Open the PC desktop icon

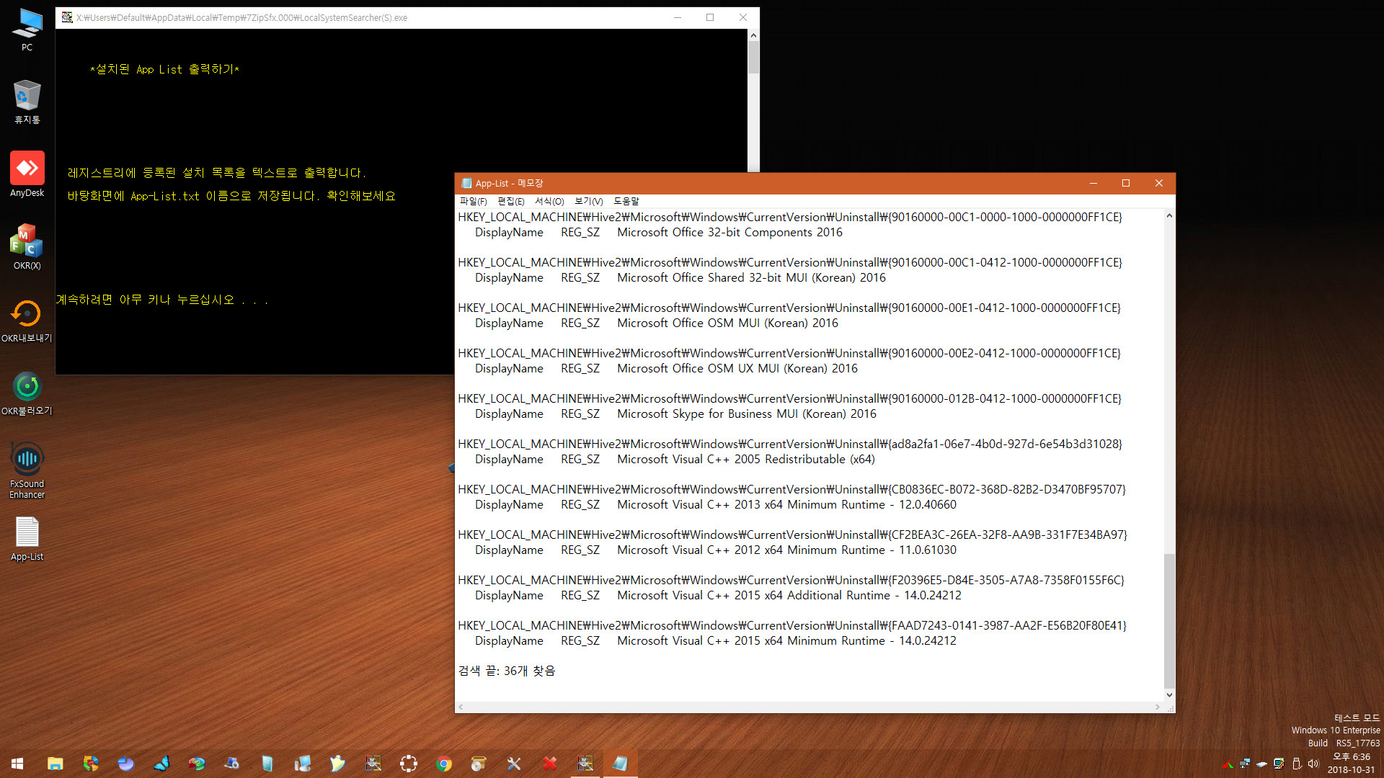pos(27,29)
